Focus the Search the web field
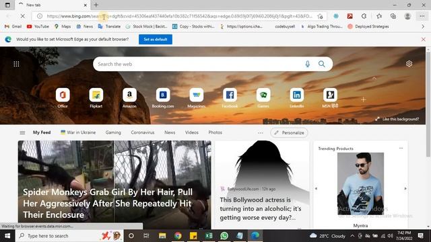The width and height of the screenshot is (431, 242). [213, 64]
